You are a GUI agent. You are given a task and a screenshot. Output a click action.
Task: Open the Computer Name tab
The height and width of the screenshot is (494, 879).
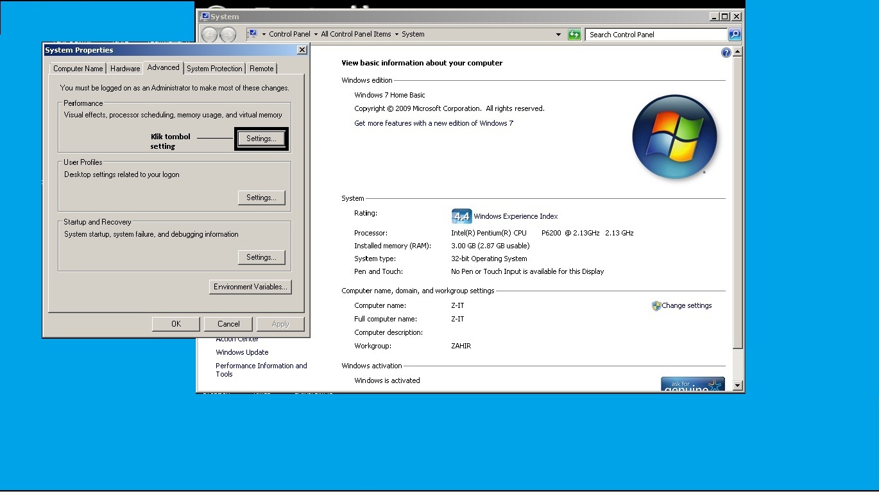[x=78, y=69]
